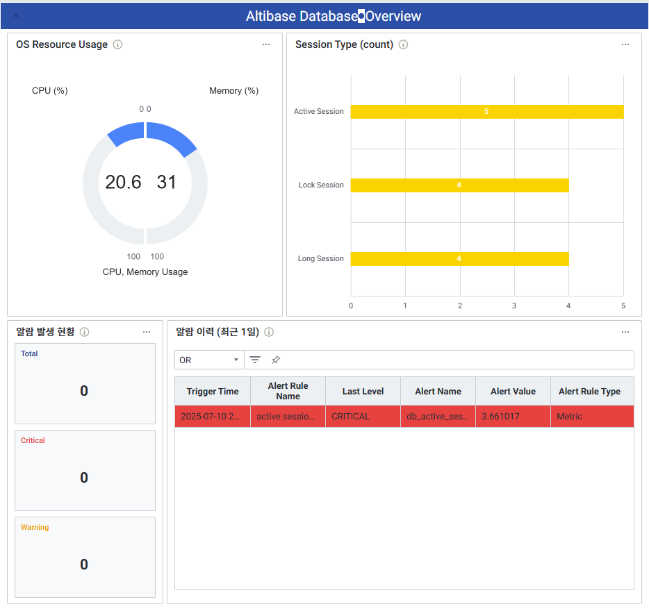Click the Active Session yellow bar
The image size is (649, 609).
point(486,112)
